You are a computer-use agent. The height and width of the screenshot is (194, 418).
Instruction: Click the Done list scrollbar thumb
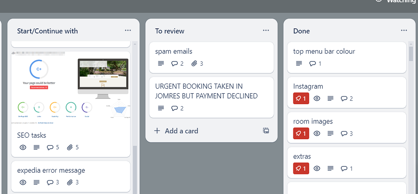coord(411,53)
